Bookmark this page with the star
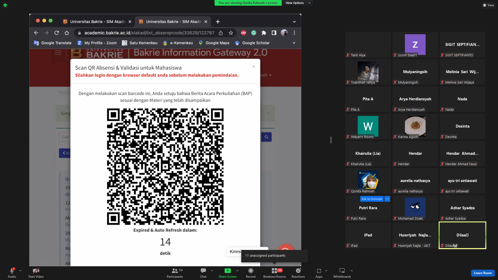 (231, 33)
